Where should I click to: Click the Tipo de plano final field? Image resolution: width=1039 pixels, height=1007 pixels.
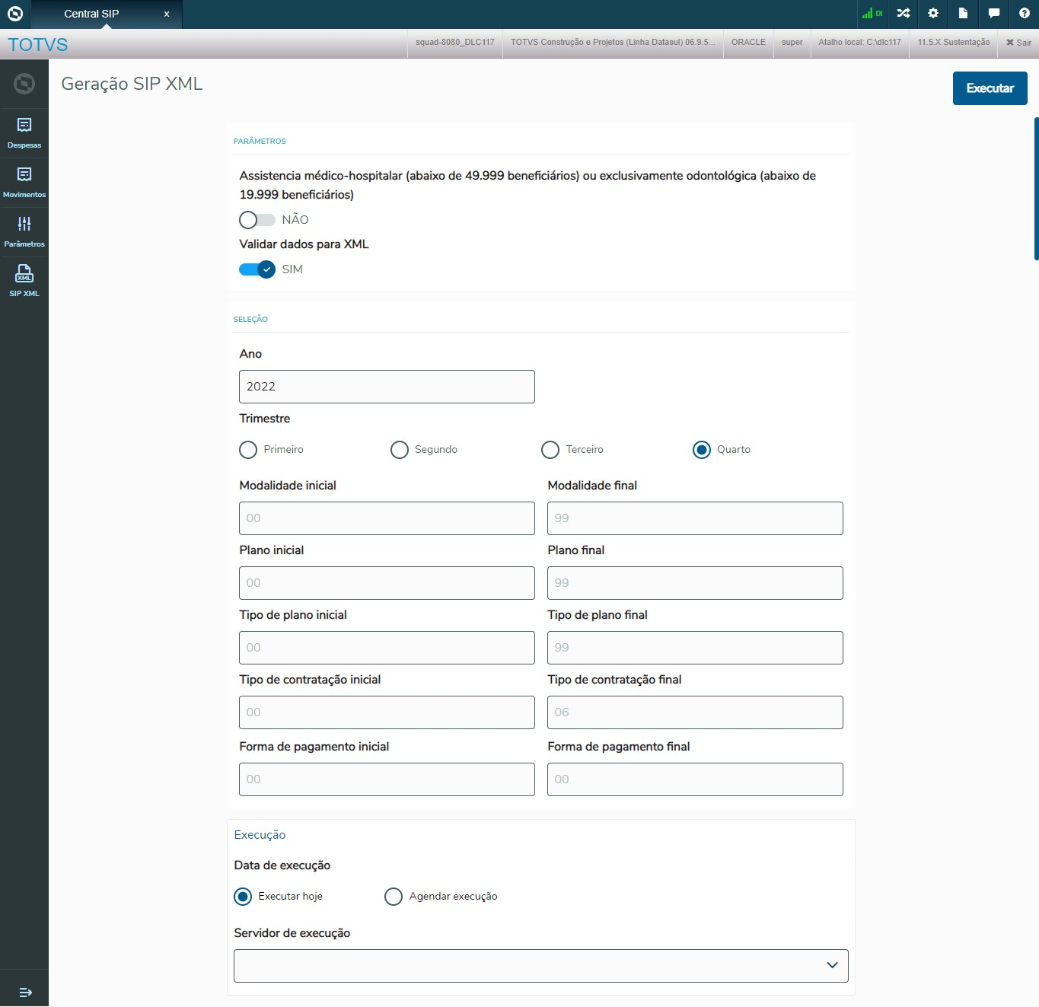click(x=695, y=648)
